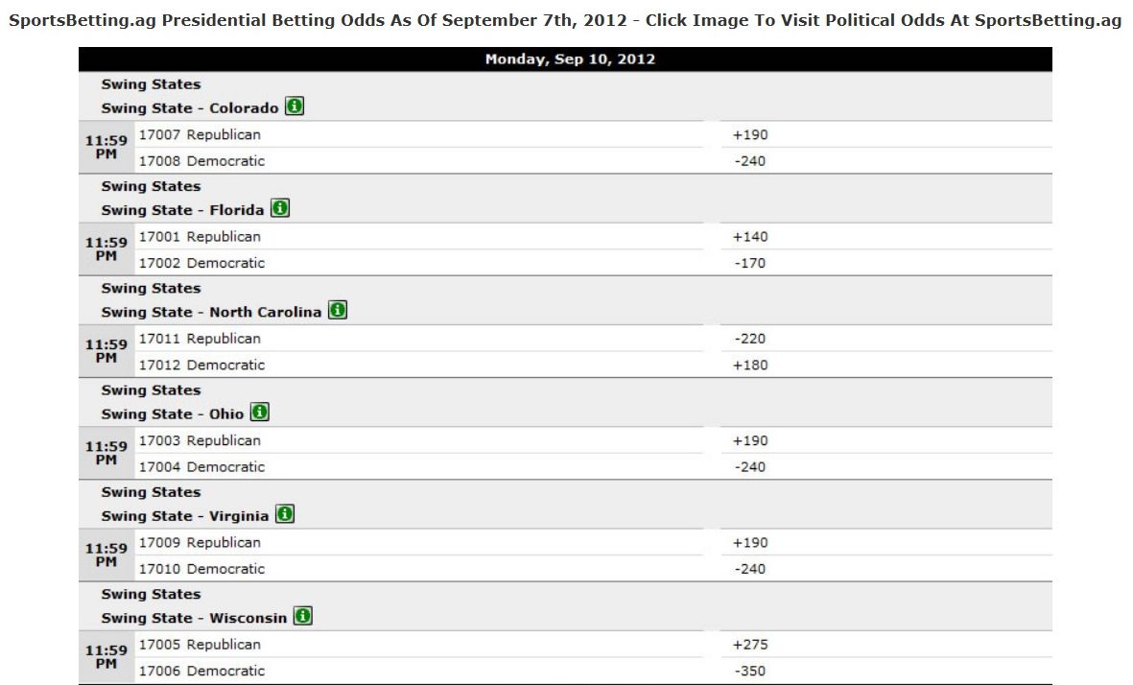Pick Wisconsin Democratic -350 odds
This screenshot has height=685, width=1133.
pyautogui.click(x=750, y=671)
